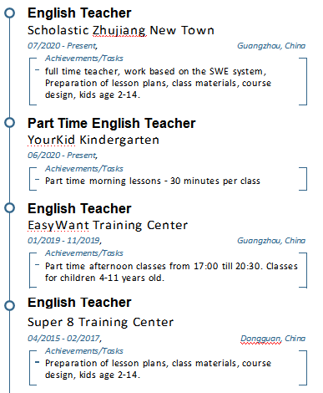Click the line about 30 minutes per class
Screen dimensions: 323x393
click(x=153, y=181)
